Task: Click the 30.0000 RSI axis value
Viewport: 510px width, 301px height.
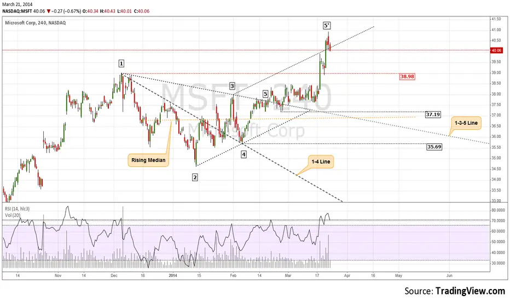Action: [498, 263]
